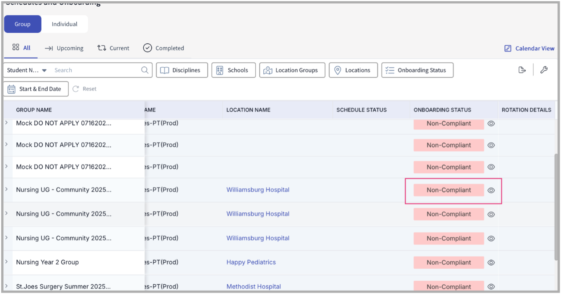
Task: Open the Start & End Date filter
Action: pos(36,89)
